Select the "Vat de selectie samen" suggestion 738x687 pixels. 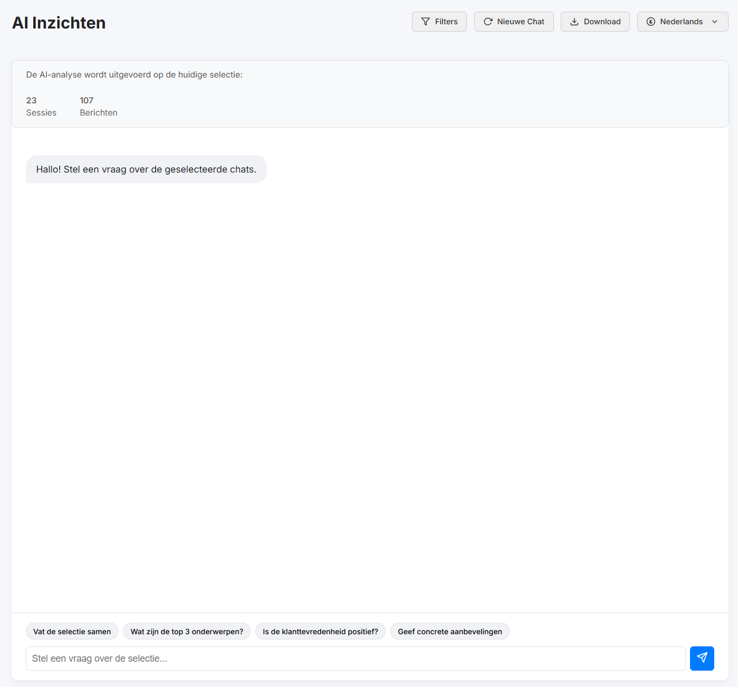pyautogui.click(x=71, y=631)
